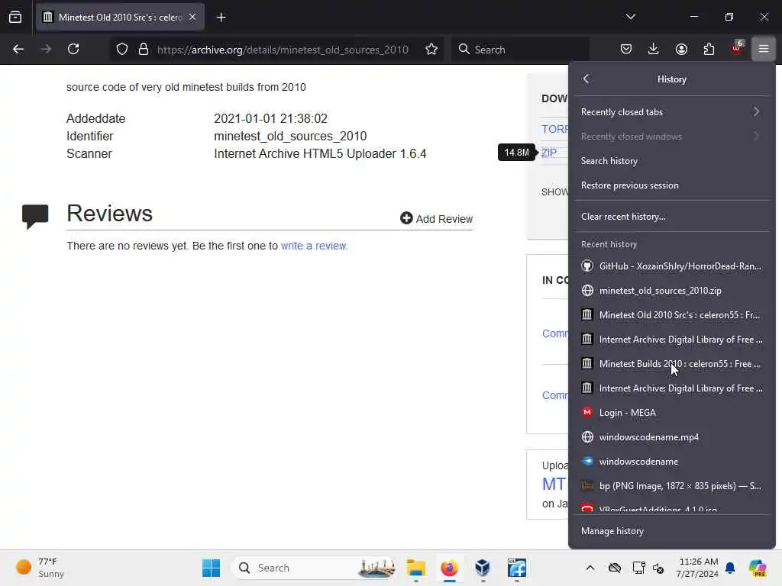The height and width of the screenshot is (586, 782).
Task: Close the Minetest Old 2010 Src's tab
Action: click(x=192, y=18)
